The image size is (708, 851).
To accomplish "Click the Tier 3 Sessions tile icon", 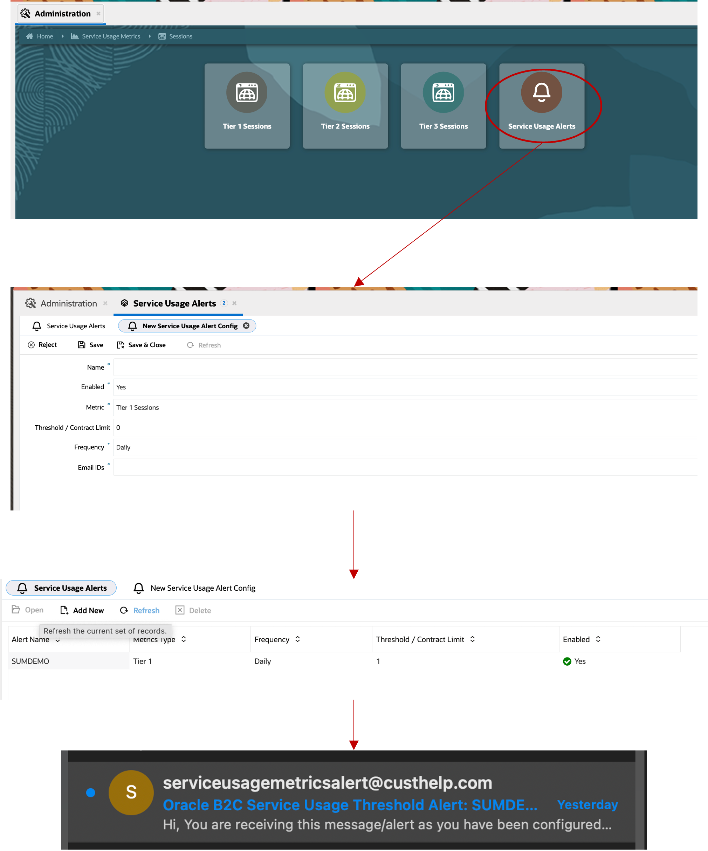I will click(443, 90).
